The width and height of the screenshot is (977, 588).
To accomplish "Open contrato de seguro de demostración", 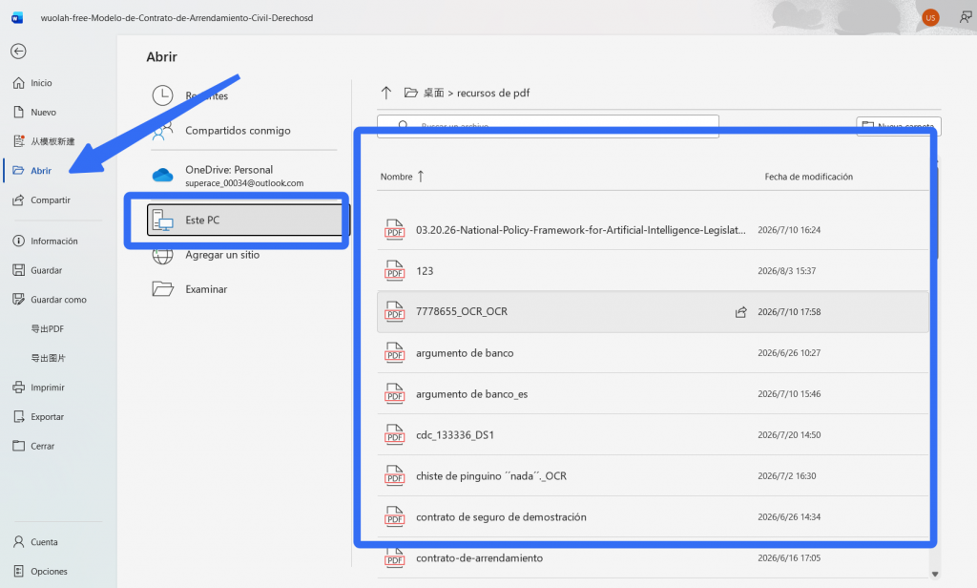I will click(653, 517).
